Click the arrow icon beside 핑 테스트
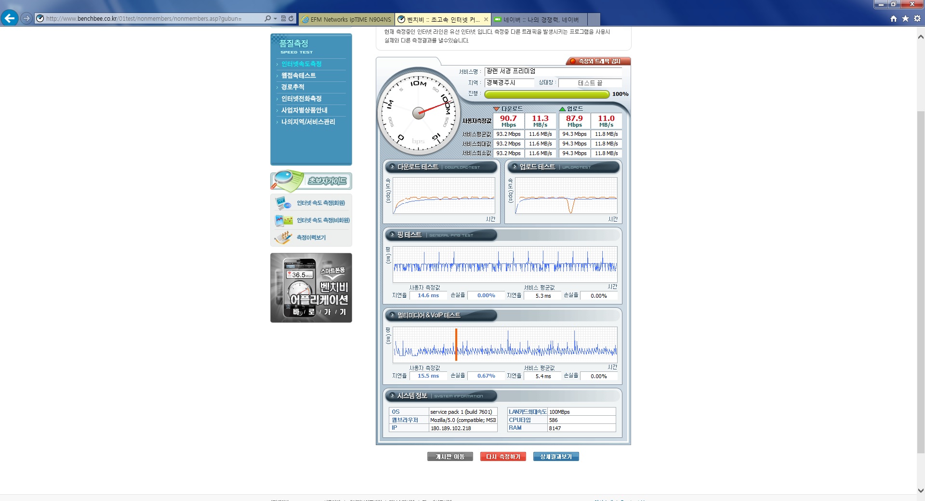925x501 pixels. (392, 235)
